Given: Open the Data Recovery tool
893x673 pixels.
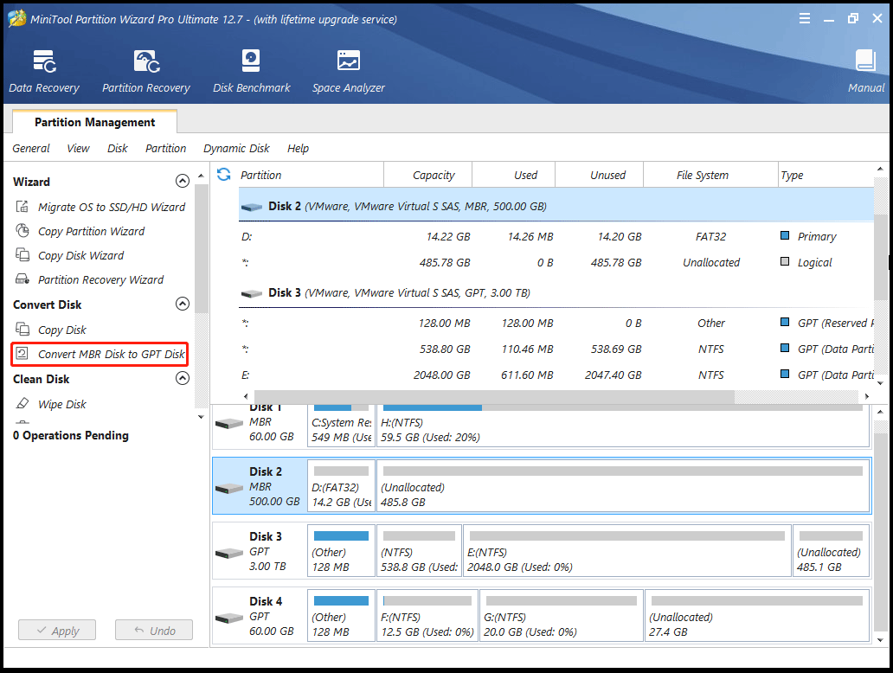Looking at the screenshot, I should click(44, 71).
